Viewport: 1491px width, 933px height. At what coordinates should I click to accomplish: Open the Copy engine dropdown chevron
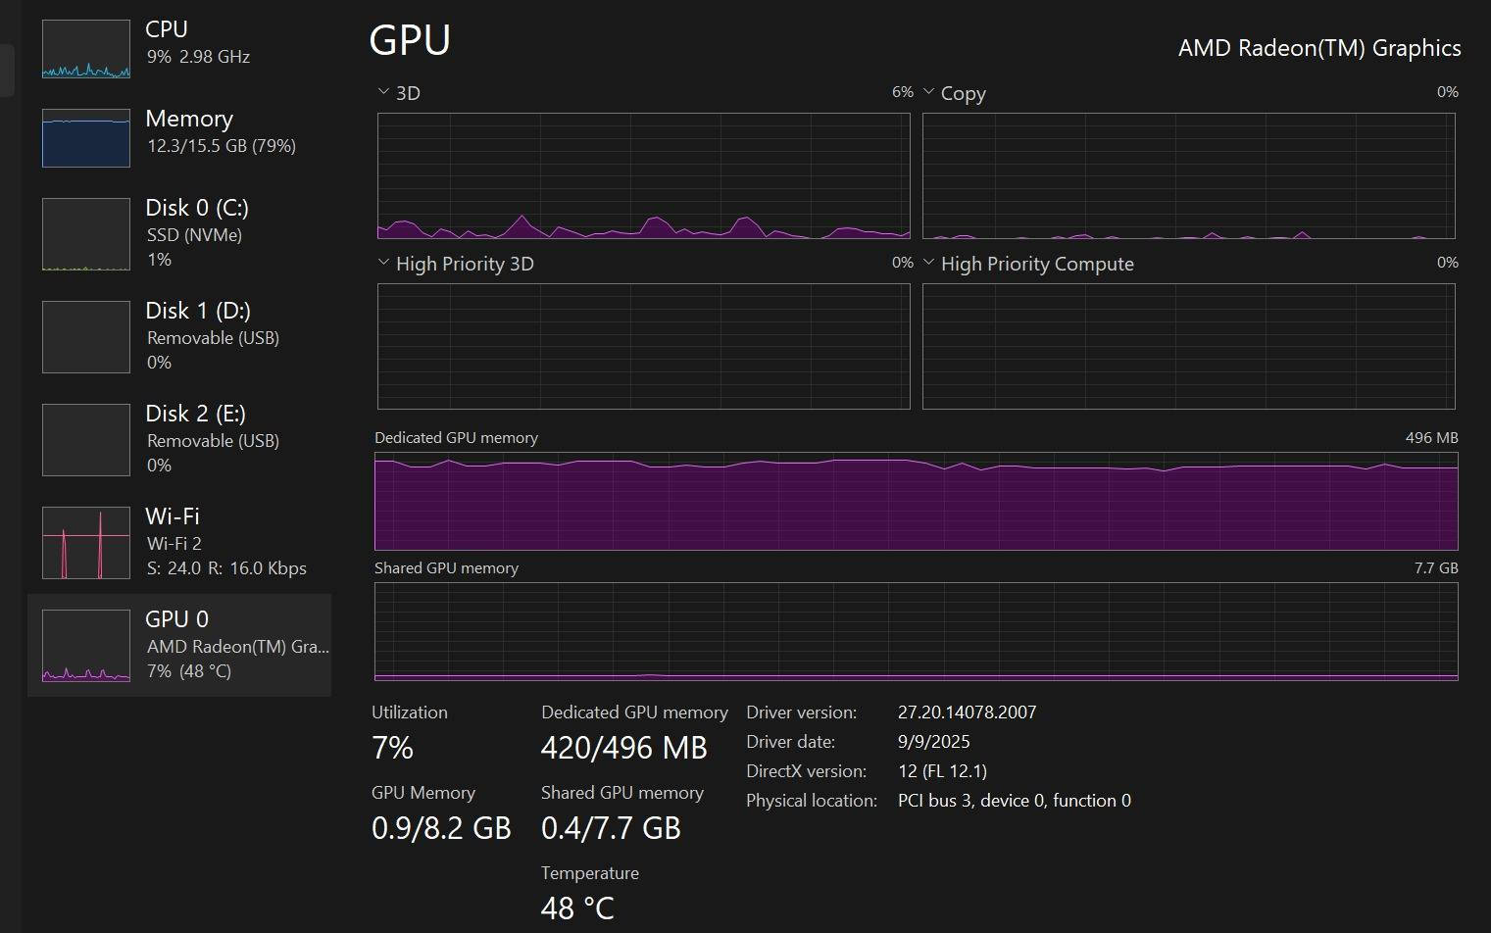click(928, 92)
